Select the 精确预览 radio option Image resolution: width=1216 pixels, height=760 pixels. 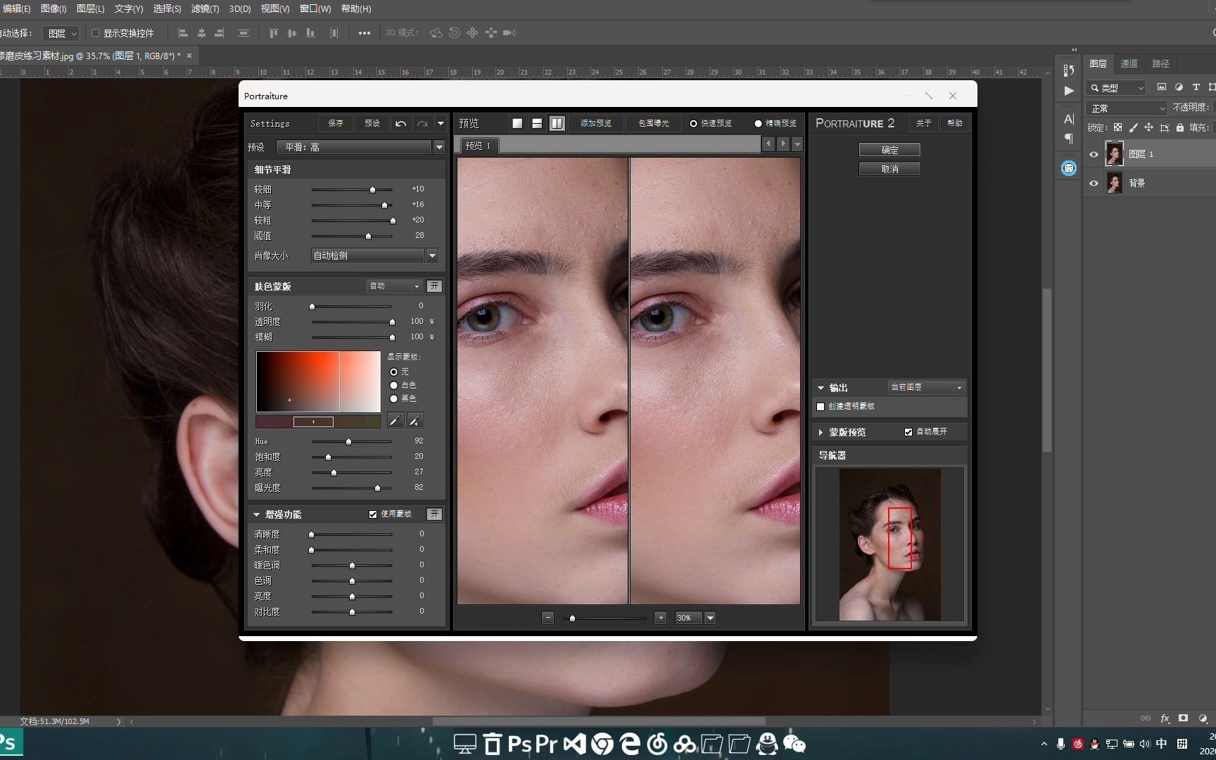click(x=758, y=124)
